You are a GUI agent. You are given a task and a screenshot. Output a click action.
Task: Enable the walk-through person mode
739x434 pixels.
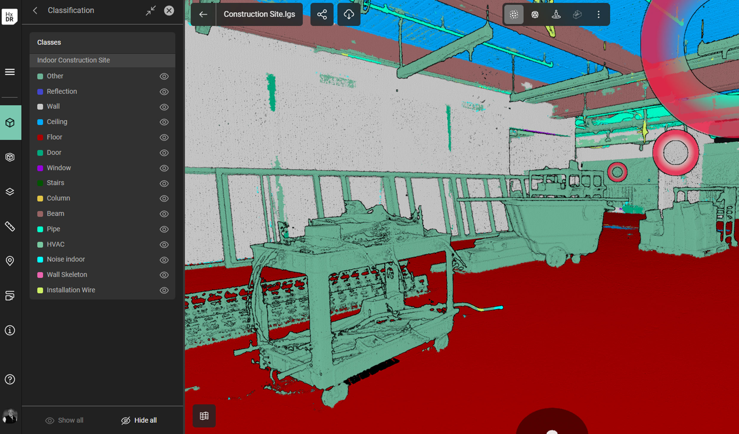click(556, 14)
